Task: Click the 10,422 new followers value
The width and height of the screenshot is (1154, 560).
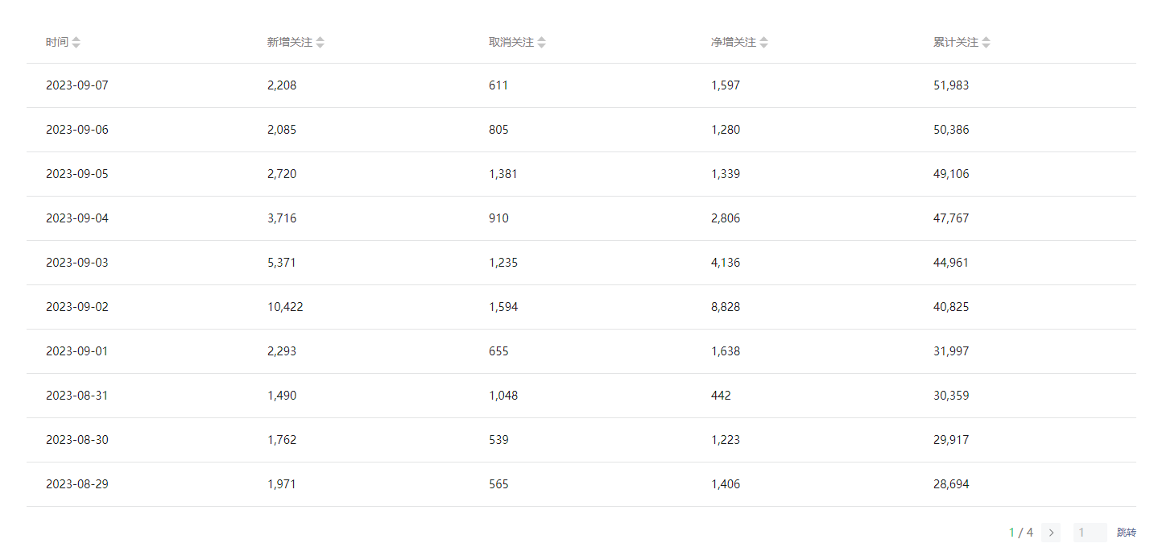Action: click(285, 307)
